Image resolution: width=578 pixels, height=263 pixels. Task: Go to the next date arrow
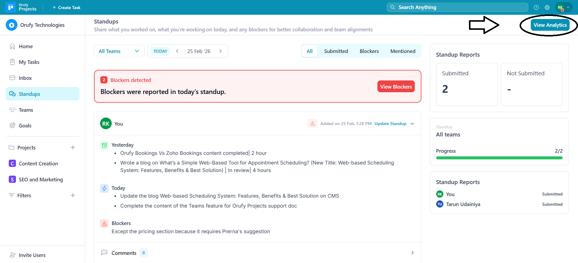(220, 51)
